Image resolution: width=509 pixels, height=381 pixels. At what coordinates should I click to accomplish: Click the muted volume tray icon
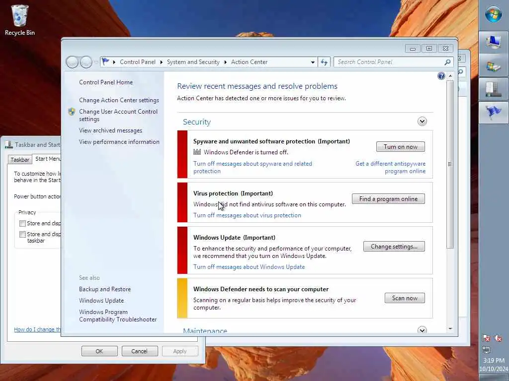498,338
